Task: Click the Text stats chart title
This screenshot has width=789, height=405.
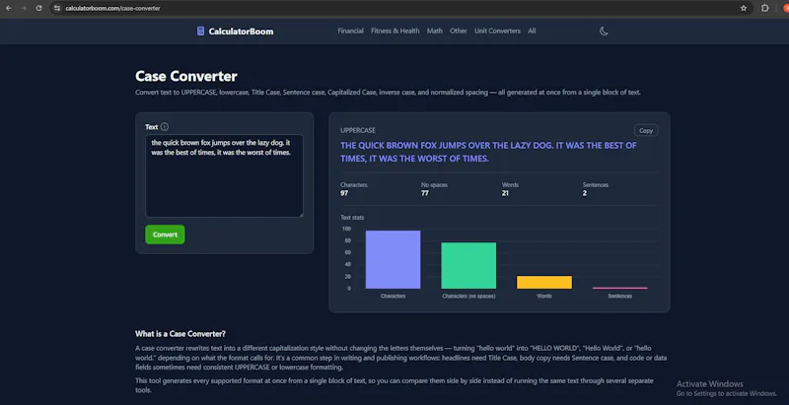Action: (352, 218)
